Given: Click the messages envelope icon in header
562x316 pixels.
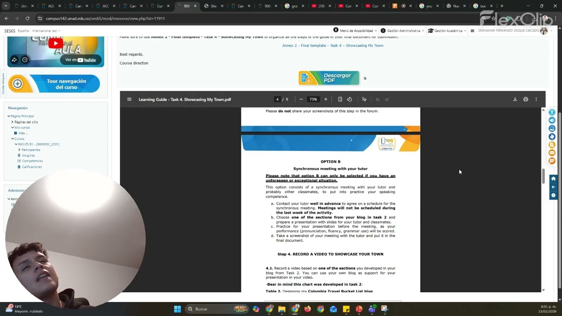Looking at the screenshot, I should click(472, 31).
